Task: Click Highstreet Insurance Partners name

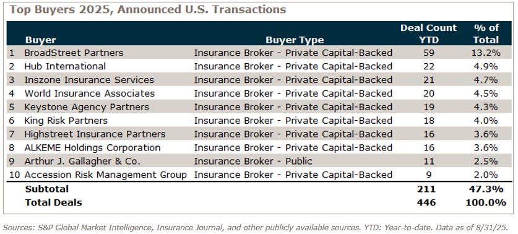Action: coord(95,134)
